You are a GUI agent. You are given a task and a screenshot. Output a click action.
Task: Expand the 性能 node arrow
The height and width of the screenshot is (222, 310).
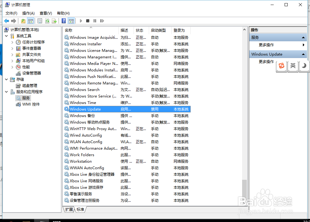12,67
